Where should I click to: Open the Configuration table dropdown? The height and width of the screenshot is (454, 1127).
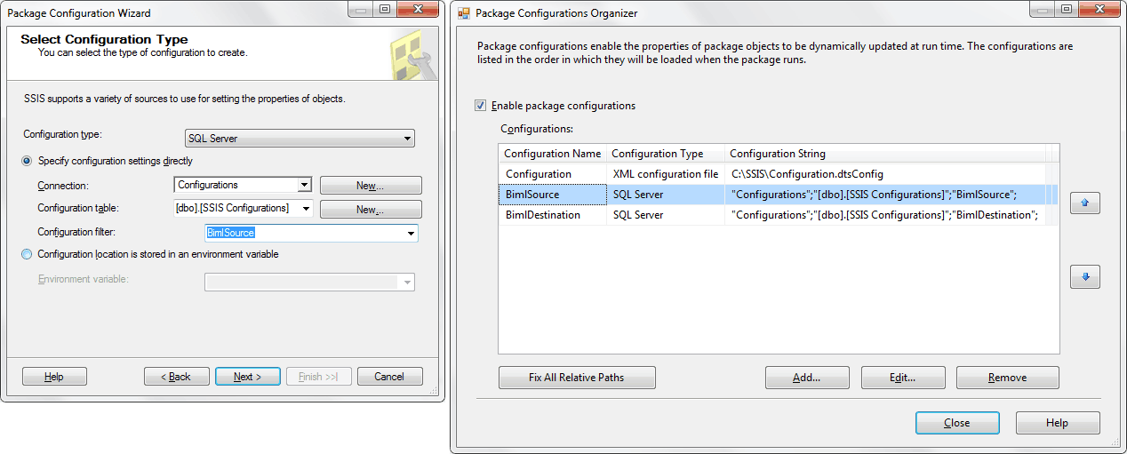pyautogui.click(x=307, y=208)
